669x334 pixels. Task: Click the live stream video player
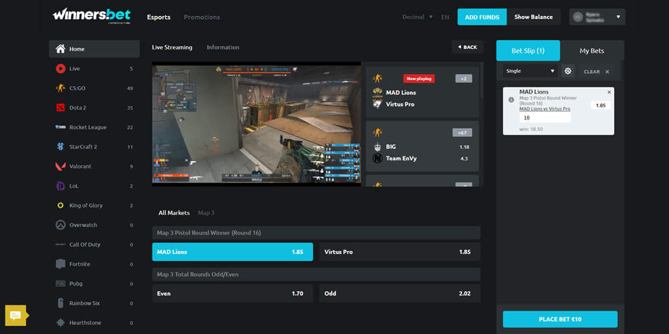click(256, 124)
